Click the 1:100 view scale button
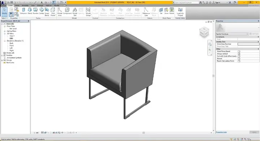The width and height of the screenshot is (260, 141). coord(36,133)
